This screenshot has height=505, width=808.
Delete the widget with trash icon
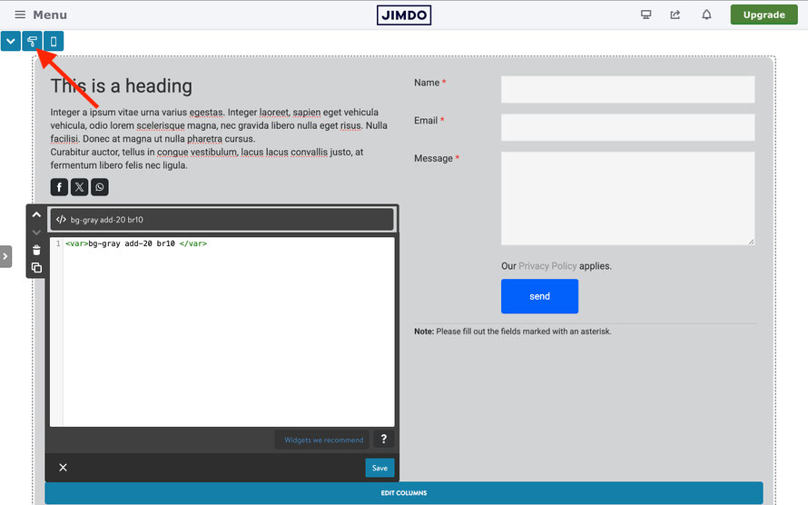click(x=36, y=251)
